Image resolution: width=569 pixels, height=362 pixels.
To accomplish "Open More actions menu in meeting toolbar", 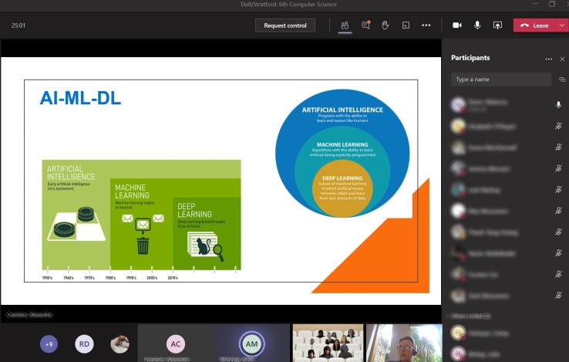I will pyautogui.click(x=426, y=25).
